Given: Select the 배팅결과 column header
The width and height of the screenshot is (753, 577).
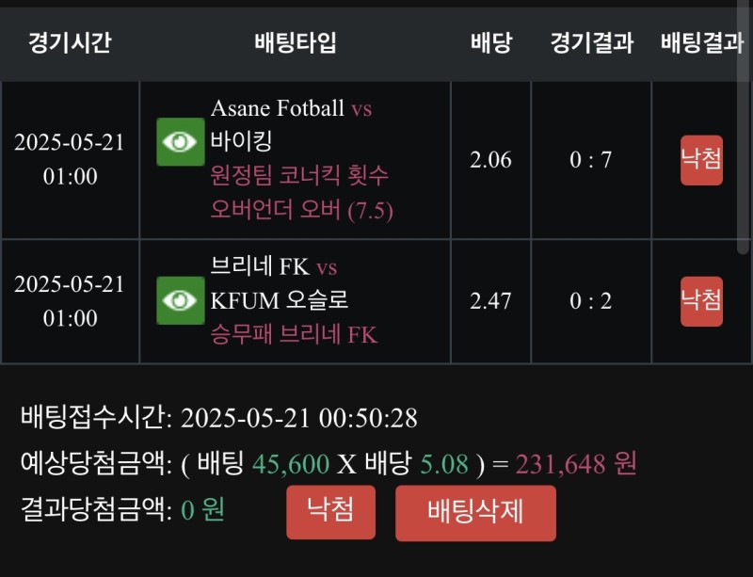Looking at the screenshot, I should point(702,43).
